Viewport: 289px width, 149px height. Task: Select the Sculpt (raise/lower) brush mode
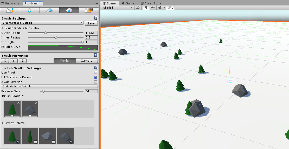pos(10,10)
